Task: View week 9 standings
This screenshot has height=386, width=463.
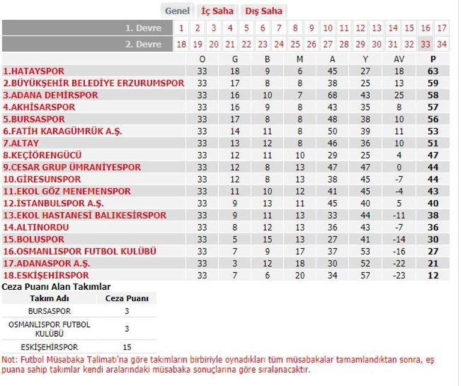Action: pos(311,28)
